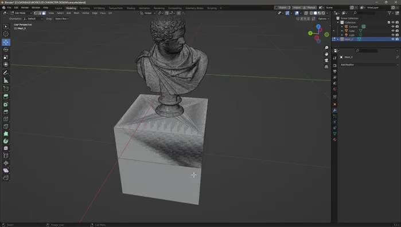
Task: Expand the Mesh_0 item in outliner
Action: (338, 39)
